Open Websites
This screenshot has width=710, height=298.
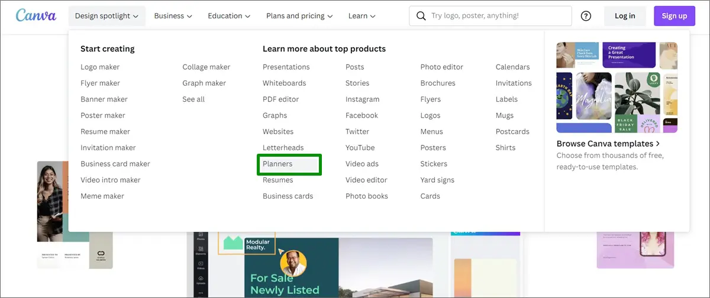[278, 131]
